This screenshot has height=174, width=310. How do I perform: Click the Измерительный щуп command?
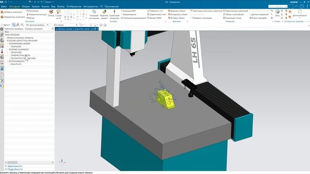point(37,14)
